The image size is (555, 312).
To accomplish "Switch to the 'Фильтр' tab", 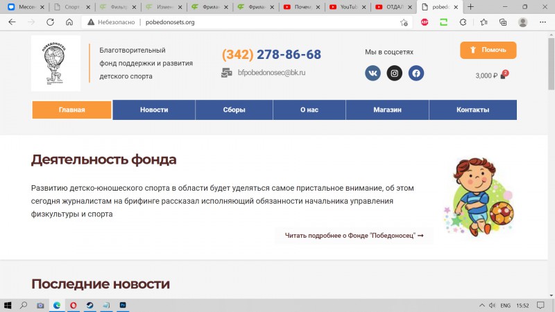I will coord(118,7).
